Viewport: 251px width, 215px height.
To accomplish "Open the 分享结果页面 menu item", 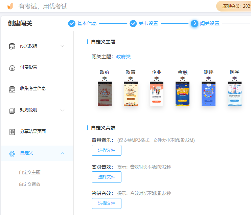I will tap(37, 132).
